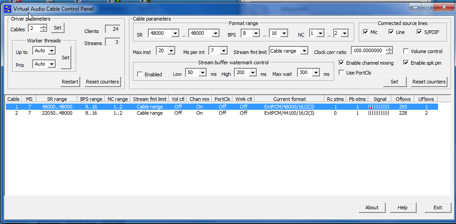Enable stream buffer watermark control
456x224 pixels.
[140, 74]
